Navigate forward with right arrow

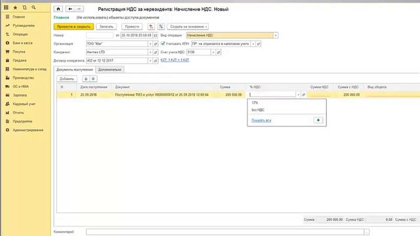click(79, 9)
